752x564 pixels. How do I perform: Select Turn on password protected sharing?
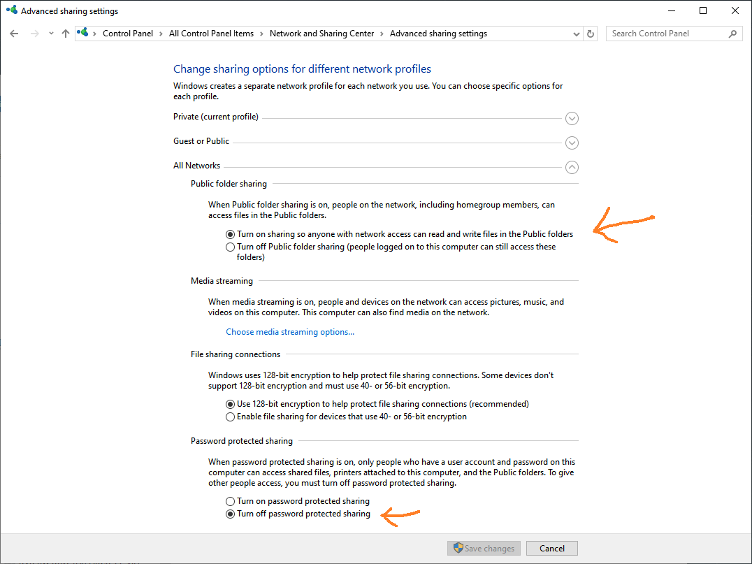(230, 501)
